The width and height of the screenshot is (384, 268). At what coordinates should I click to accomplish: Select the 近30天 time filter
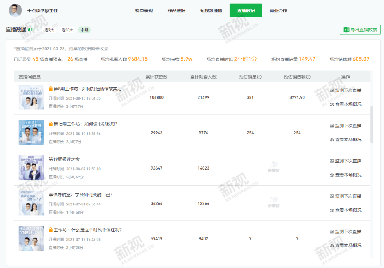(x=67, y=30)
